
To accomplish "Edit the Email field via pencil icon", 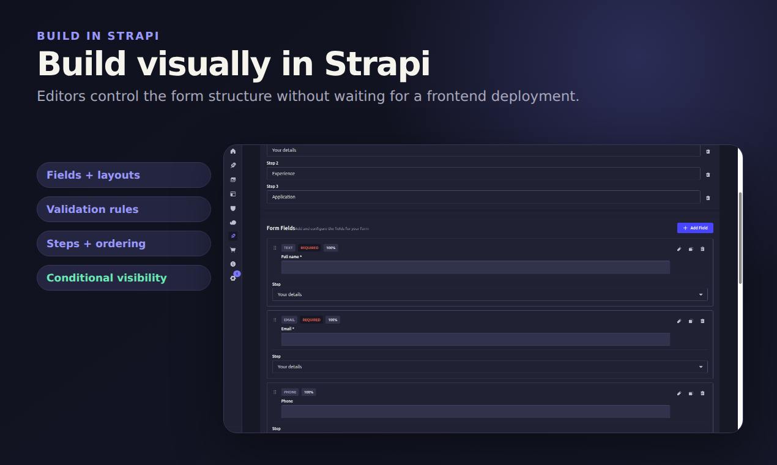I will 679,321.
